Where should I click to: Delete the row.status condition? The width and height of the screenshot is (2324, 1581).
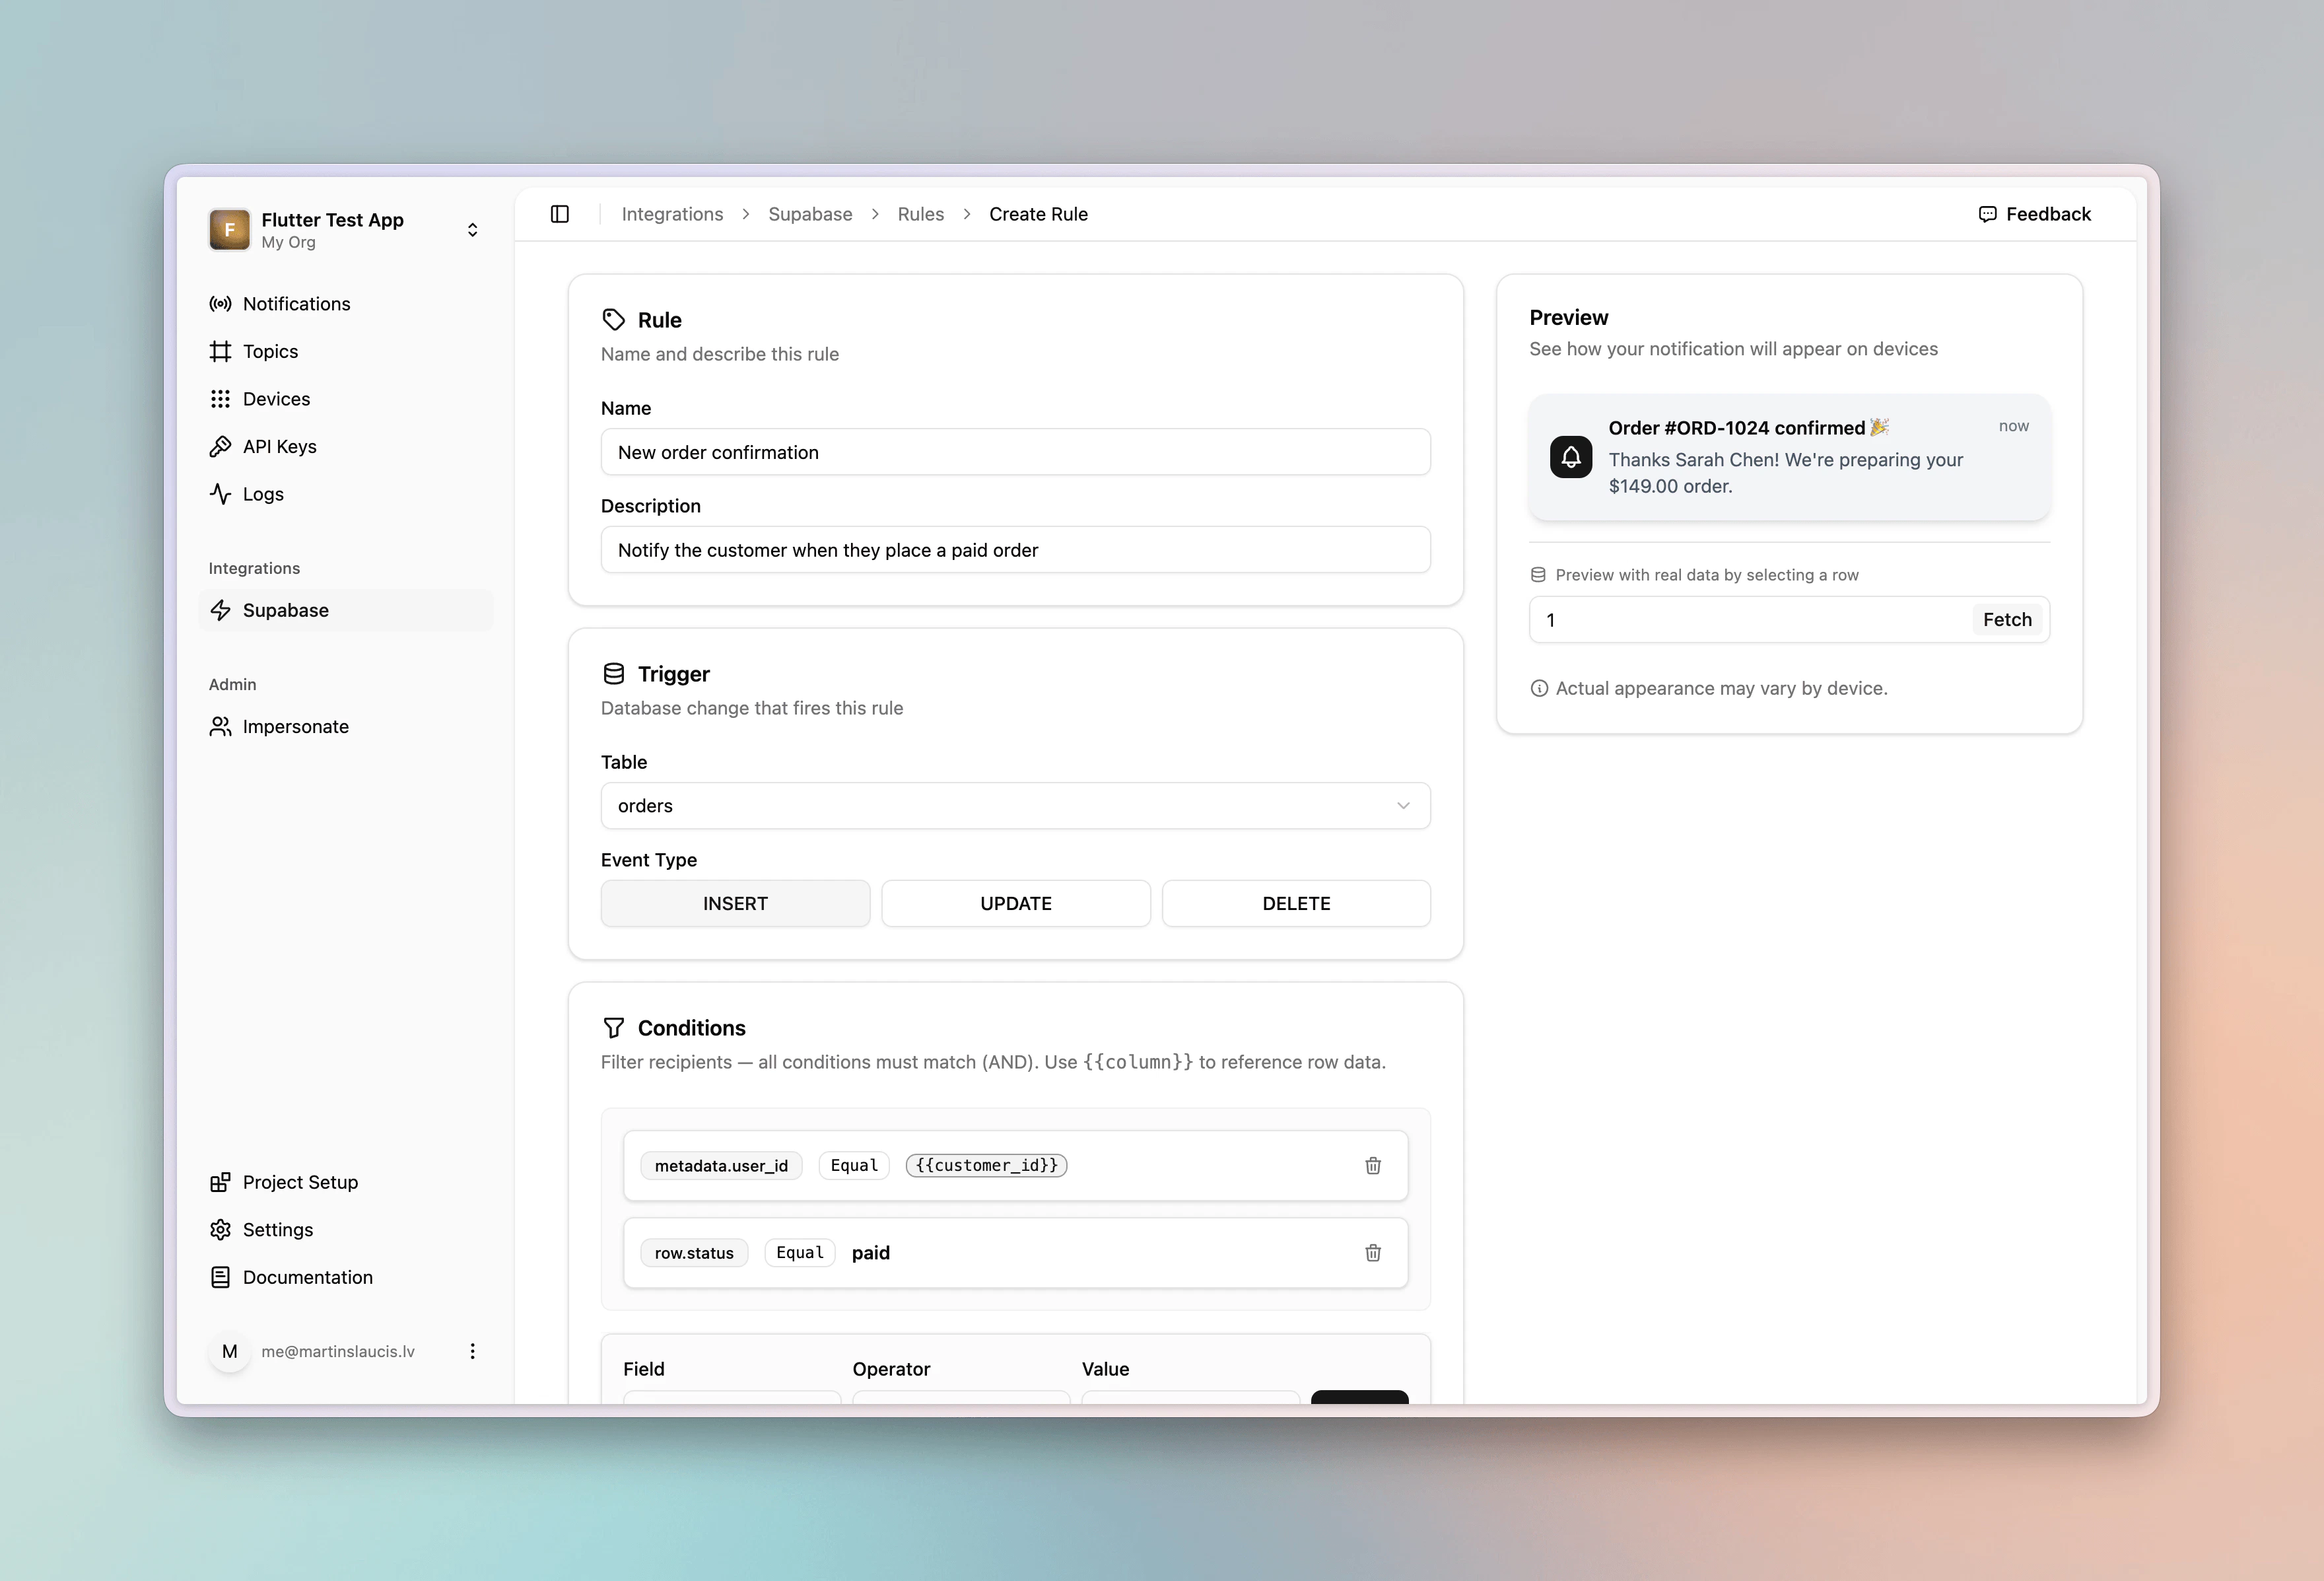1373,1253
